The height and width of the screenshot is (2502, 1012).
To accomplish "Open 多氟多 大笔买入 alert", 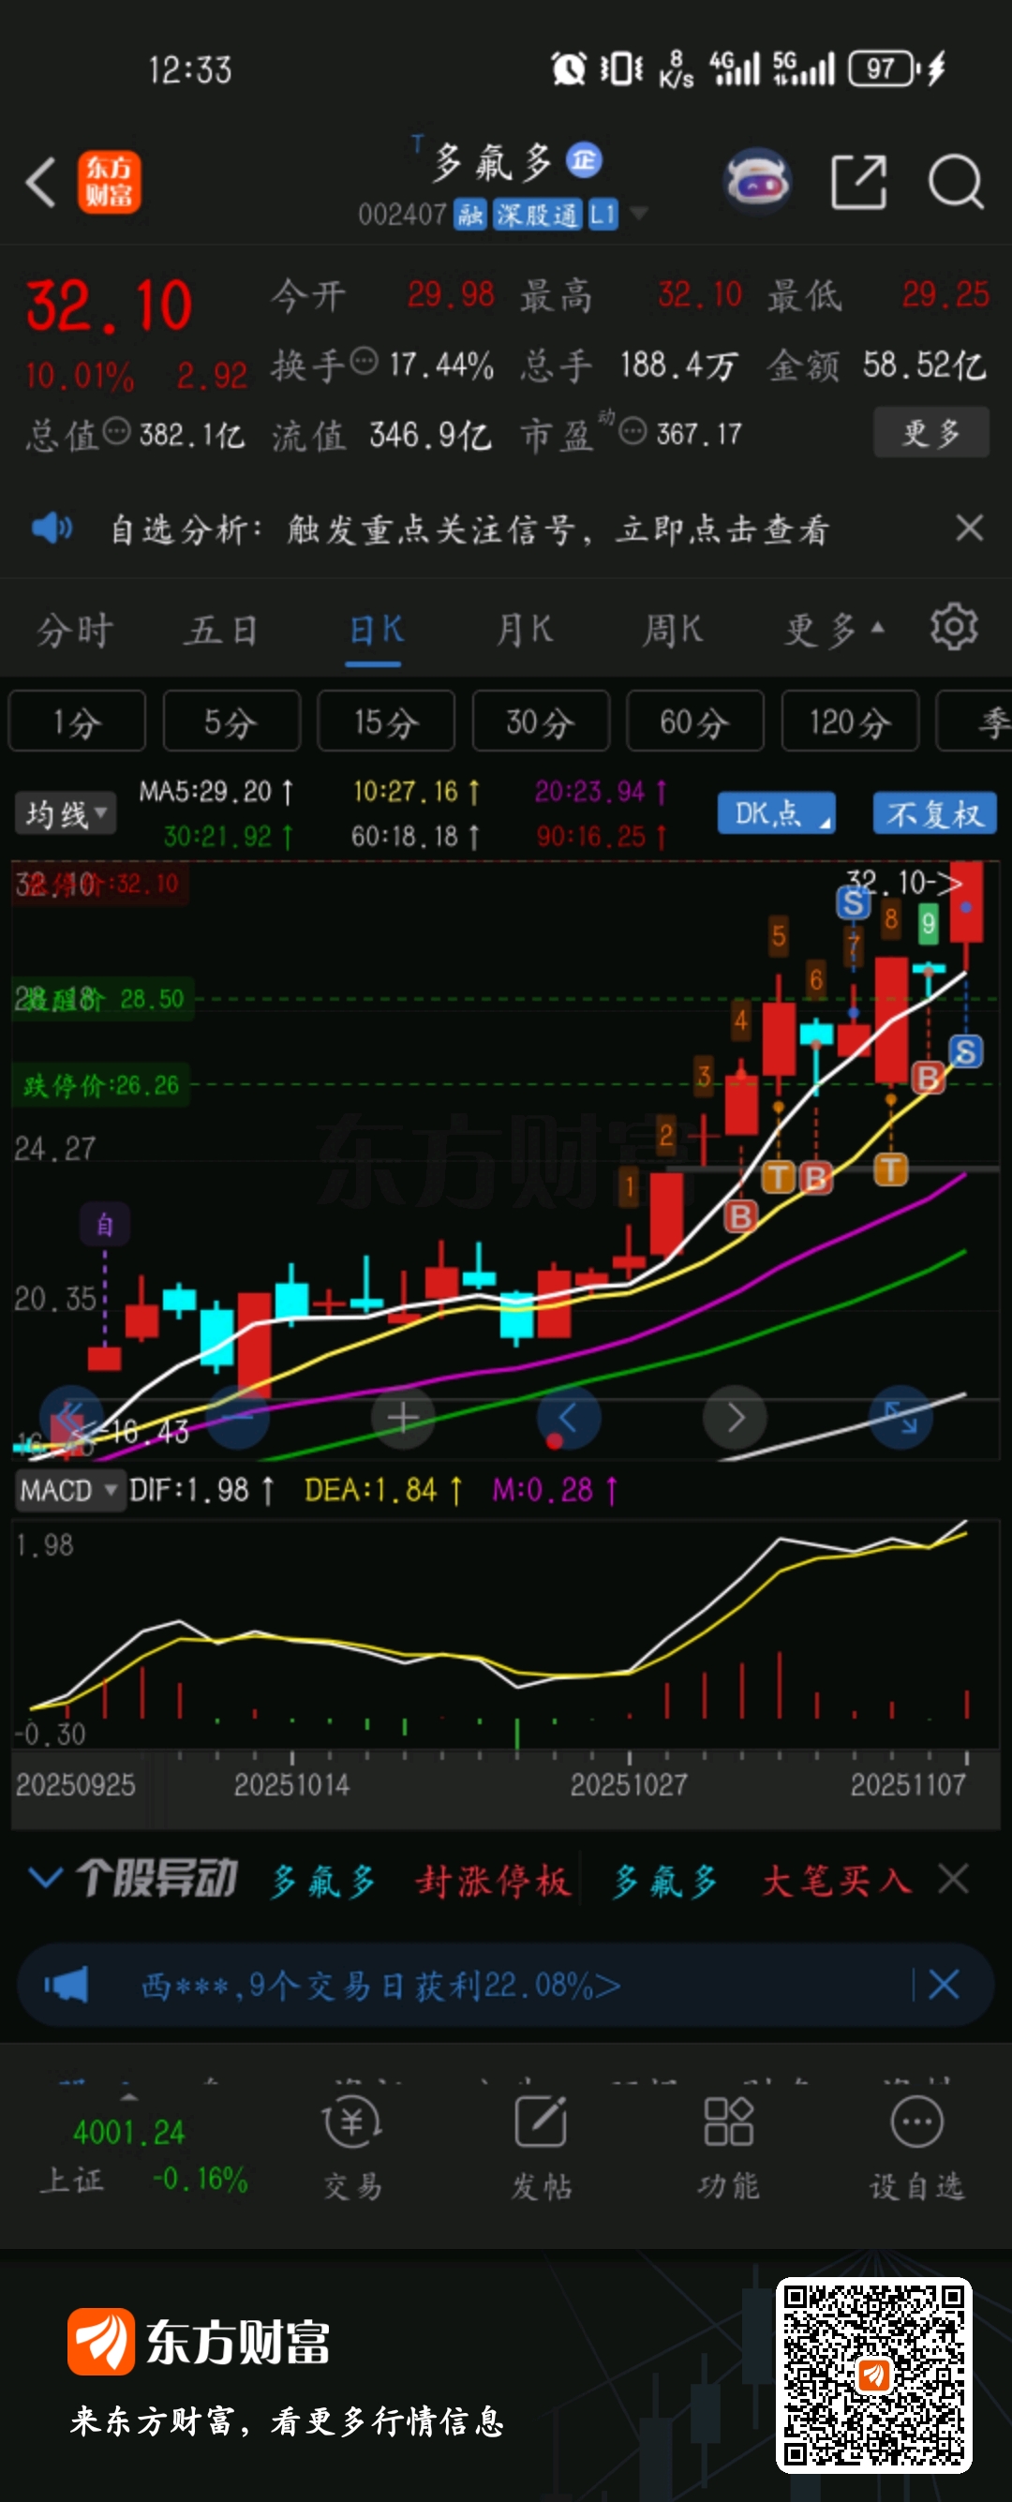I will point(762,1882).
